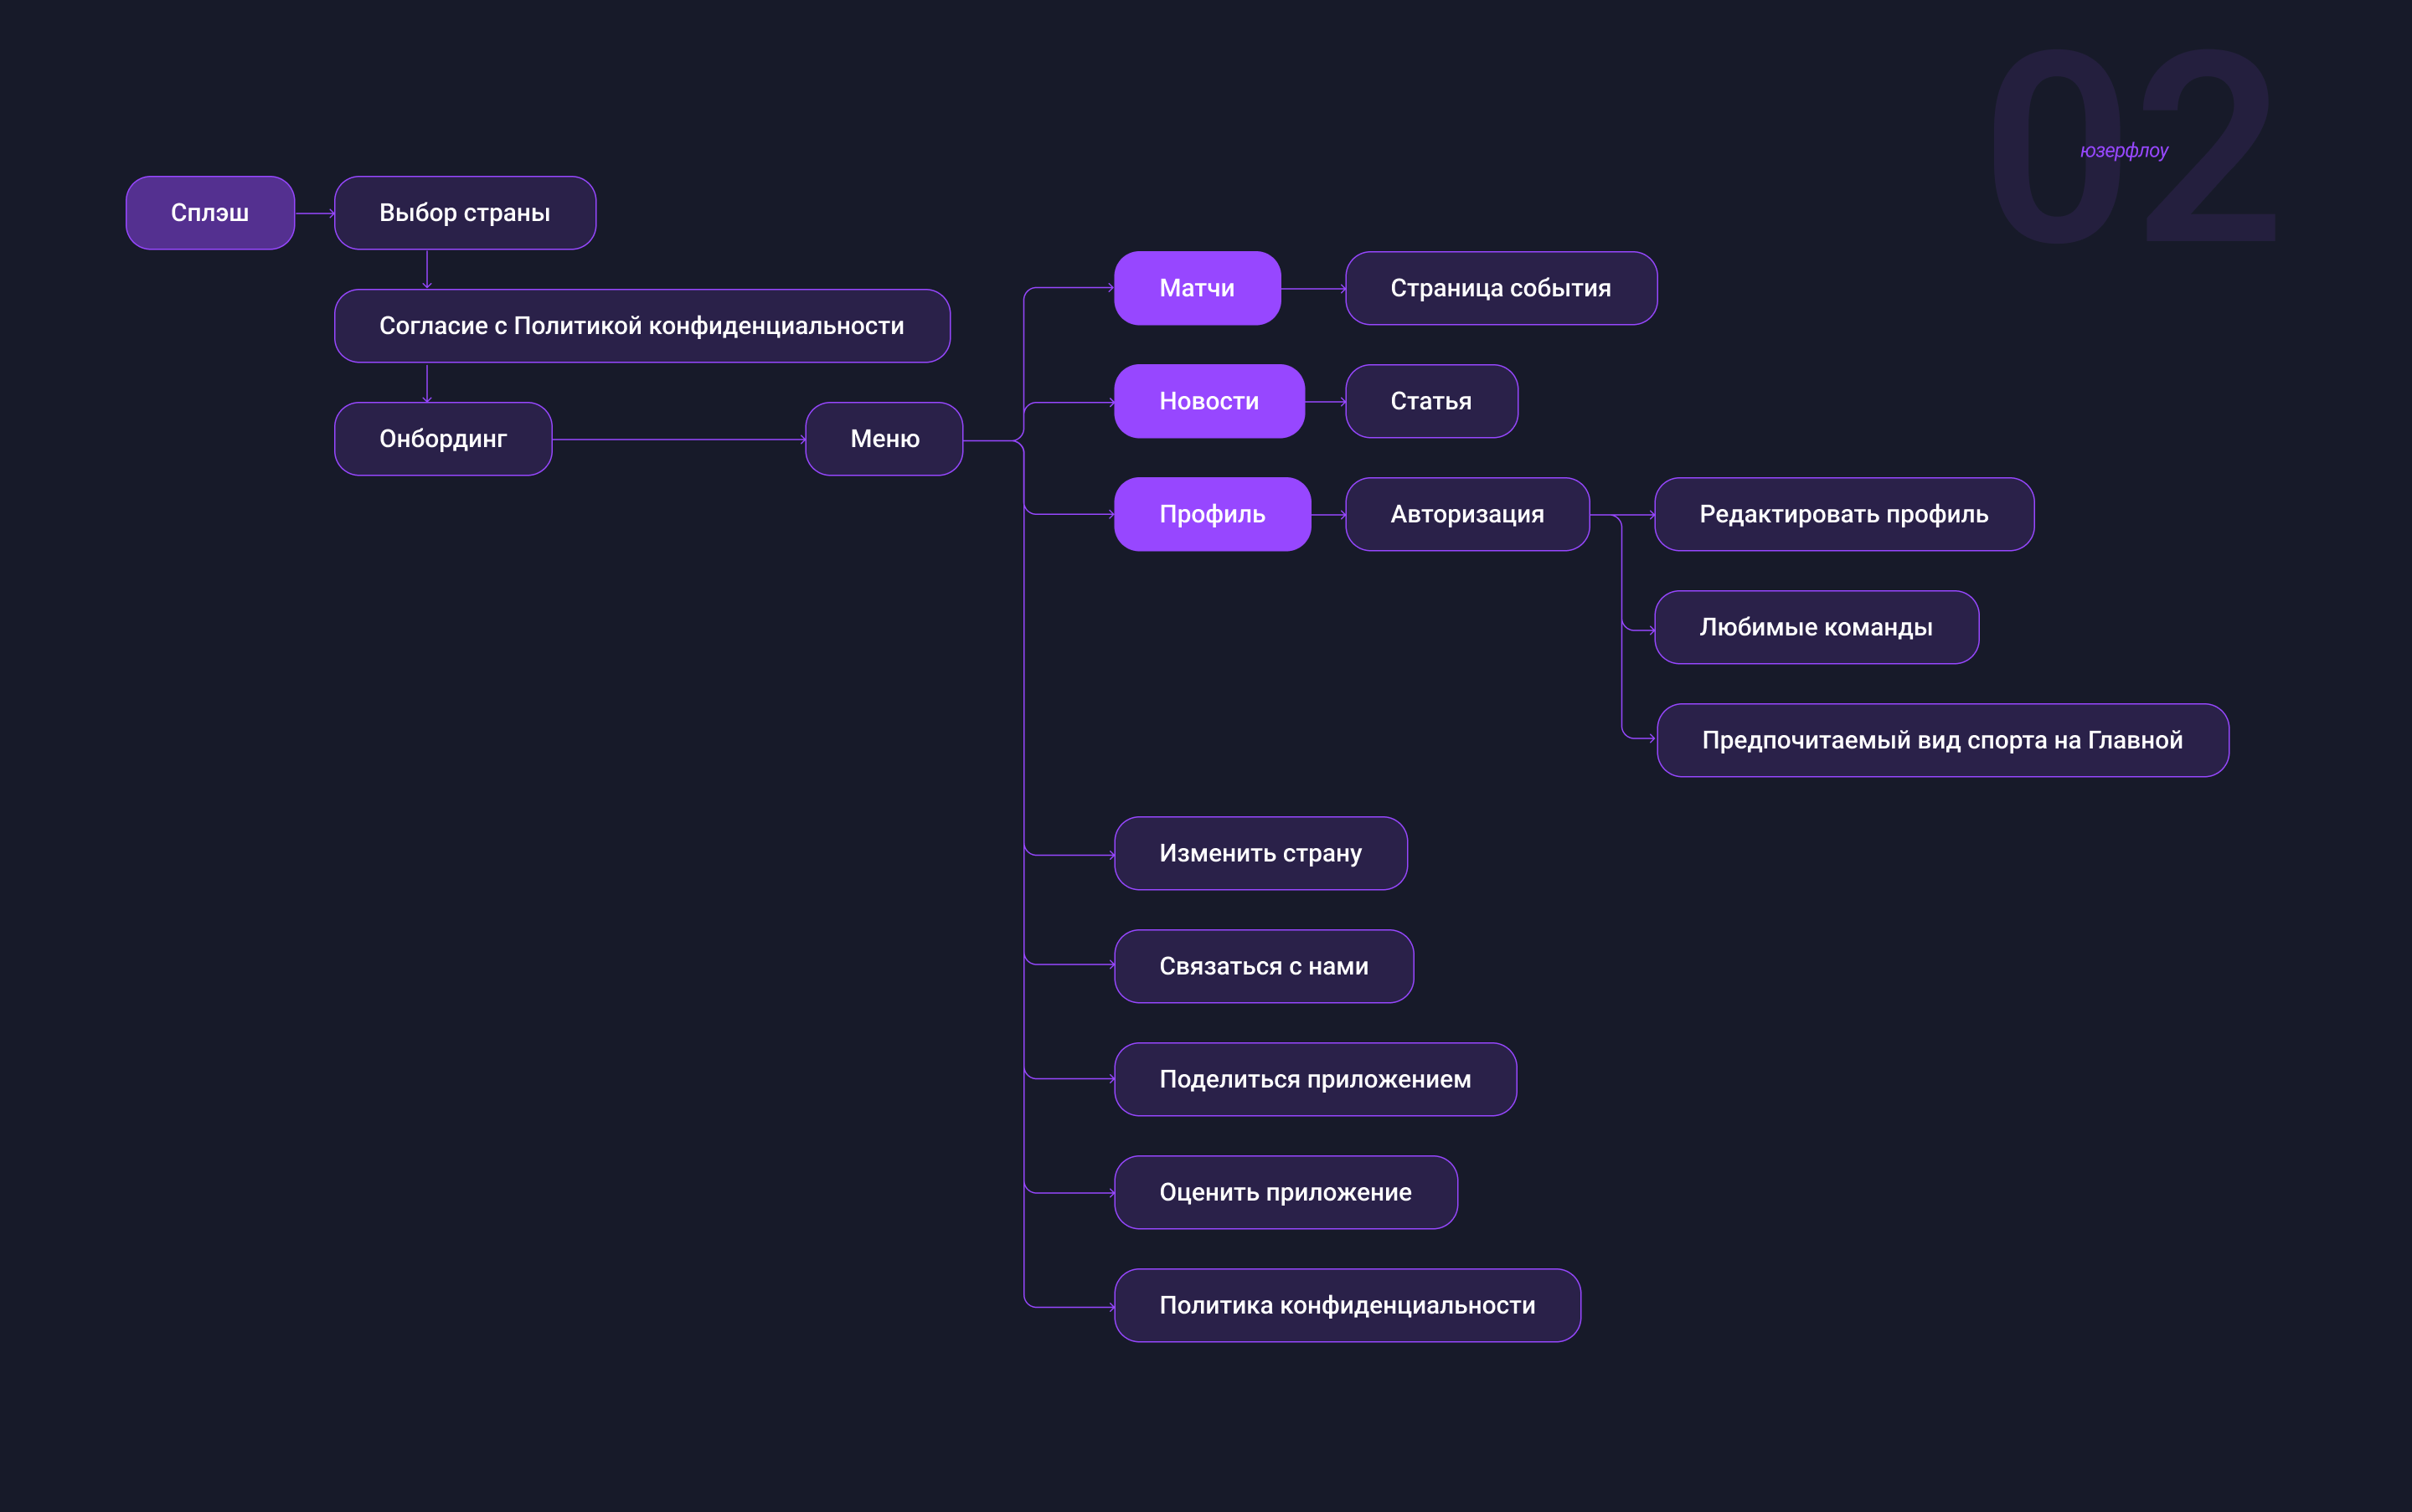Select the Онбординг node
The height and width of the screenshot is (1512, 2412).
443,439
